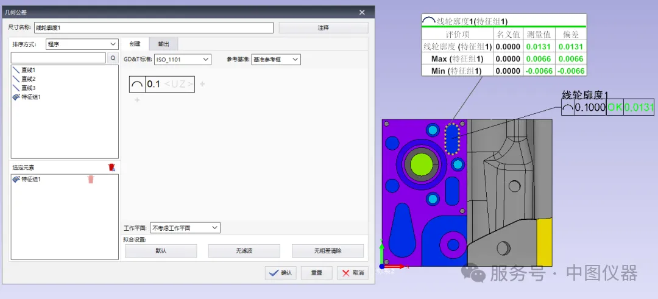Screen dimensions: 658x299
Task: Select 特征组1 in the upper feature list
Action: 30,97
